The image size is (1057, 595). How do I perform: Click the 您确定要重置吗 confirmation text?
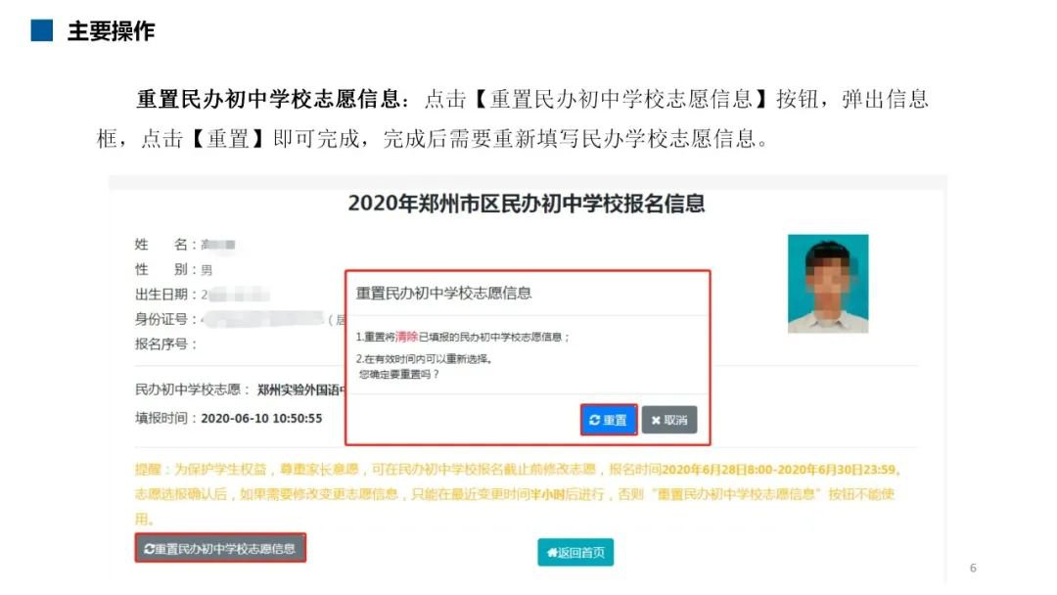pos(398,374)
